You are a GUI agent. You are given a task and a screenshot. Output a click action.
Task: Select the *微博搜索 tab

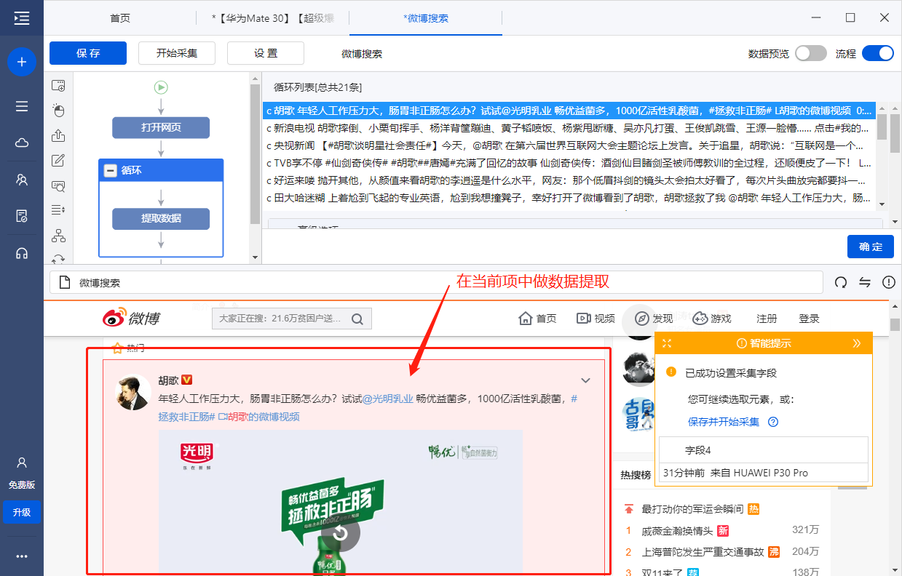tap(426, 18)
